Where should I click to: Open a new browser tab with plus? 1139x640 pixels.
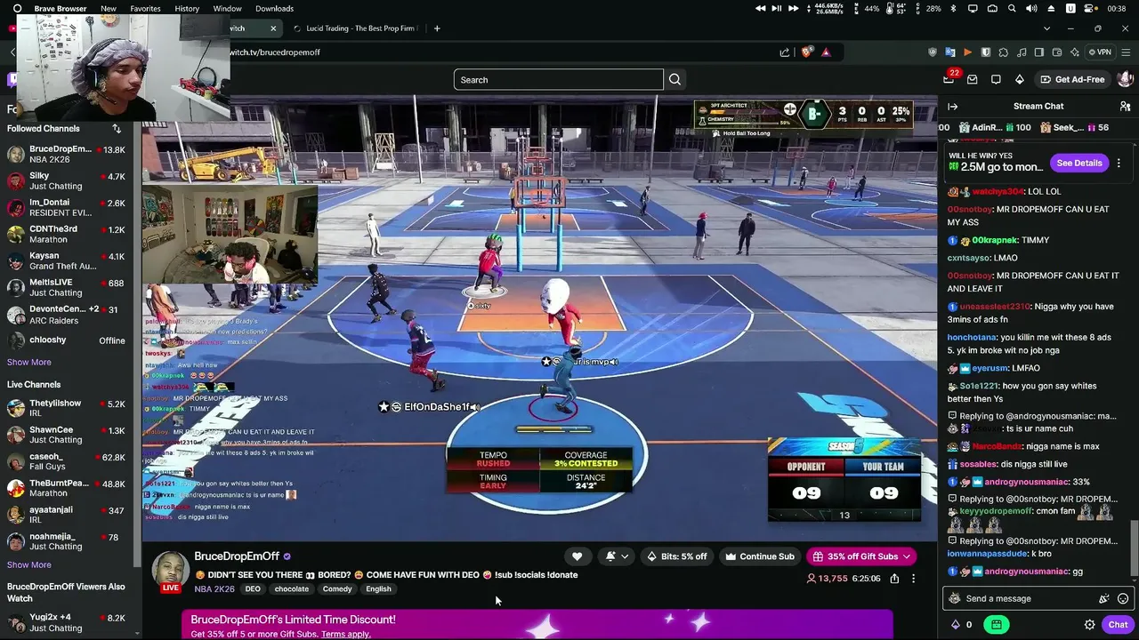(437, 28)
